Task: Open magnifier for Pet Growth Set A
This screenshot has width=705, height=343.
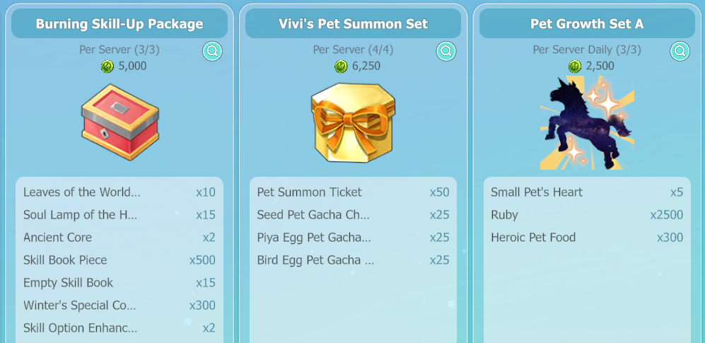Action: click(x=680, y=51)
